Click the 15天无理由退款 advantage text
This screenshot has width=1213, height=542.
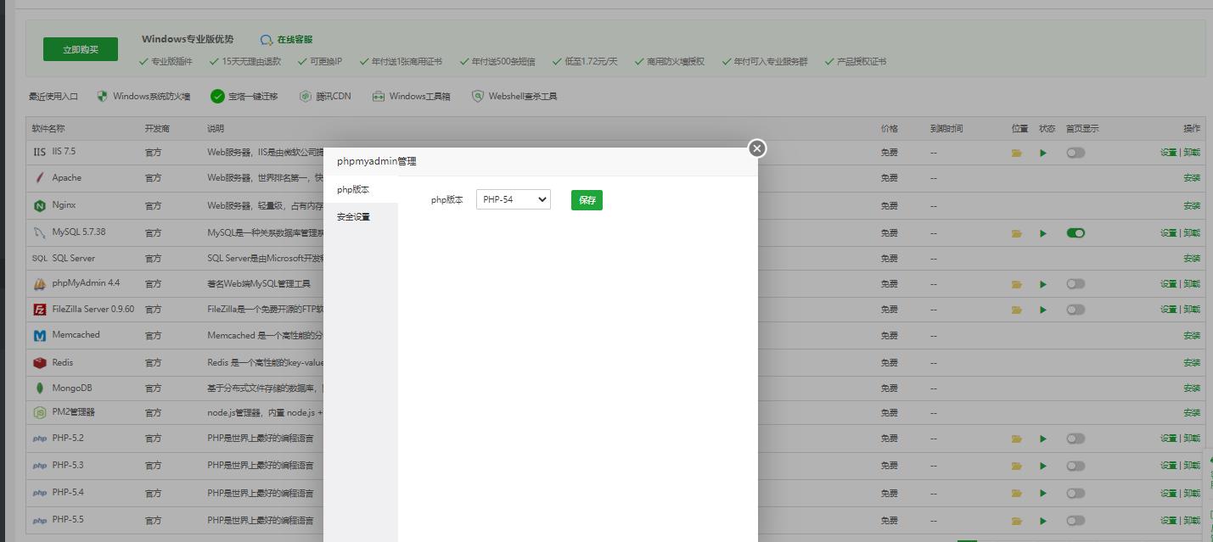[251, 62]
